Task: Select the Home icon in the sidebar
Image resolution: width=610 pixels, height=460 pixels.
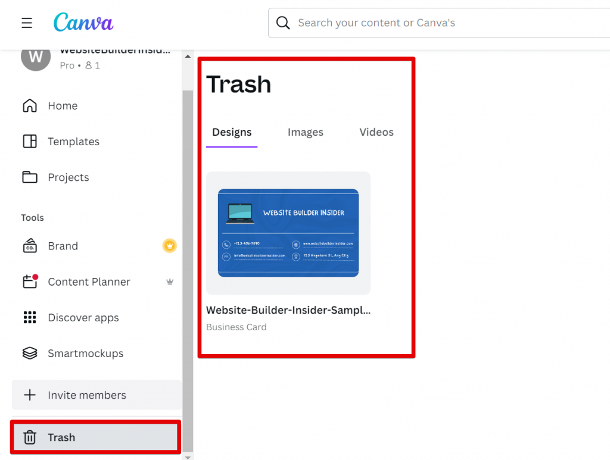Action: pyautogui.click(x=30, y=105)
